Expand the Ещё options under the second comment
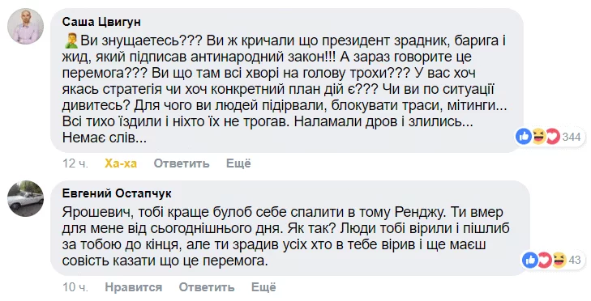 263,287
